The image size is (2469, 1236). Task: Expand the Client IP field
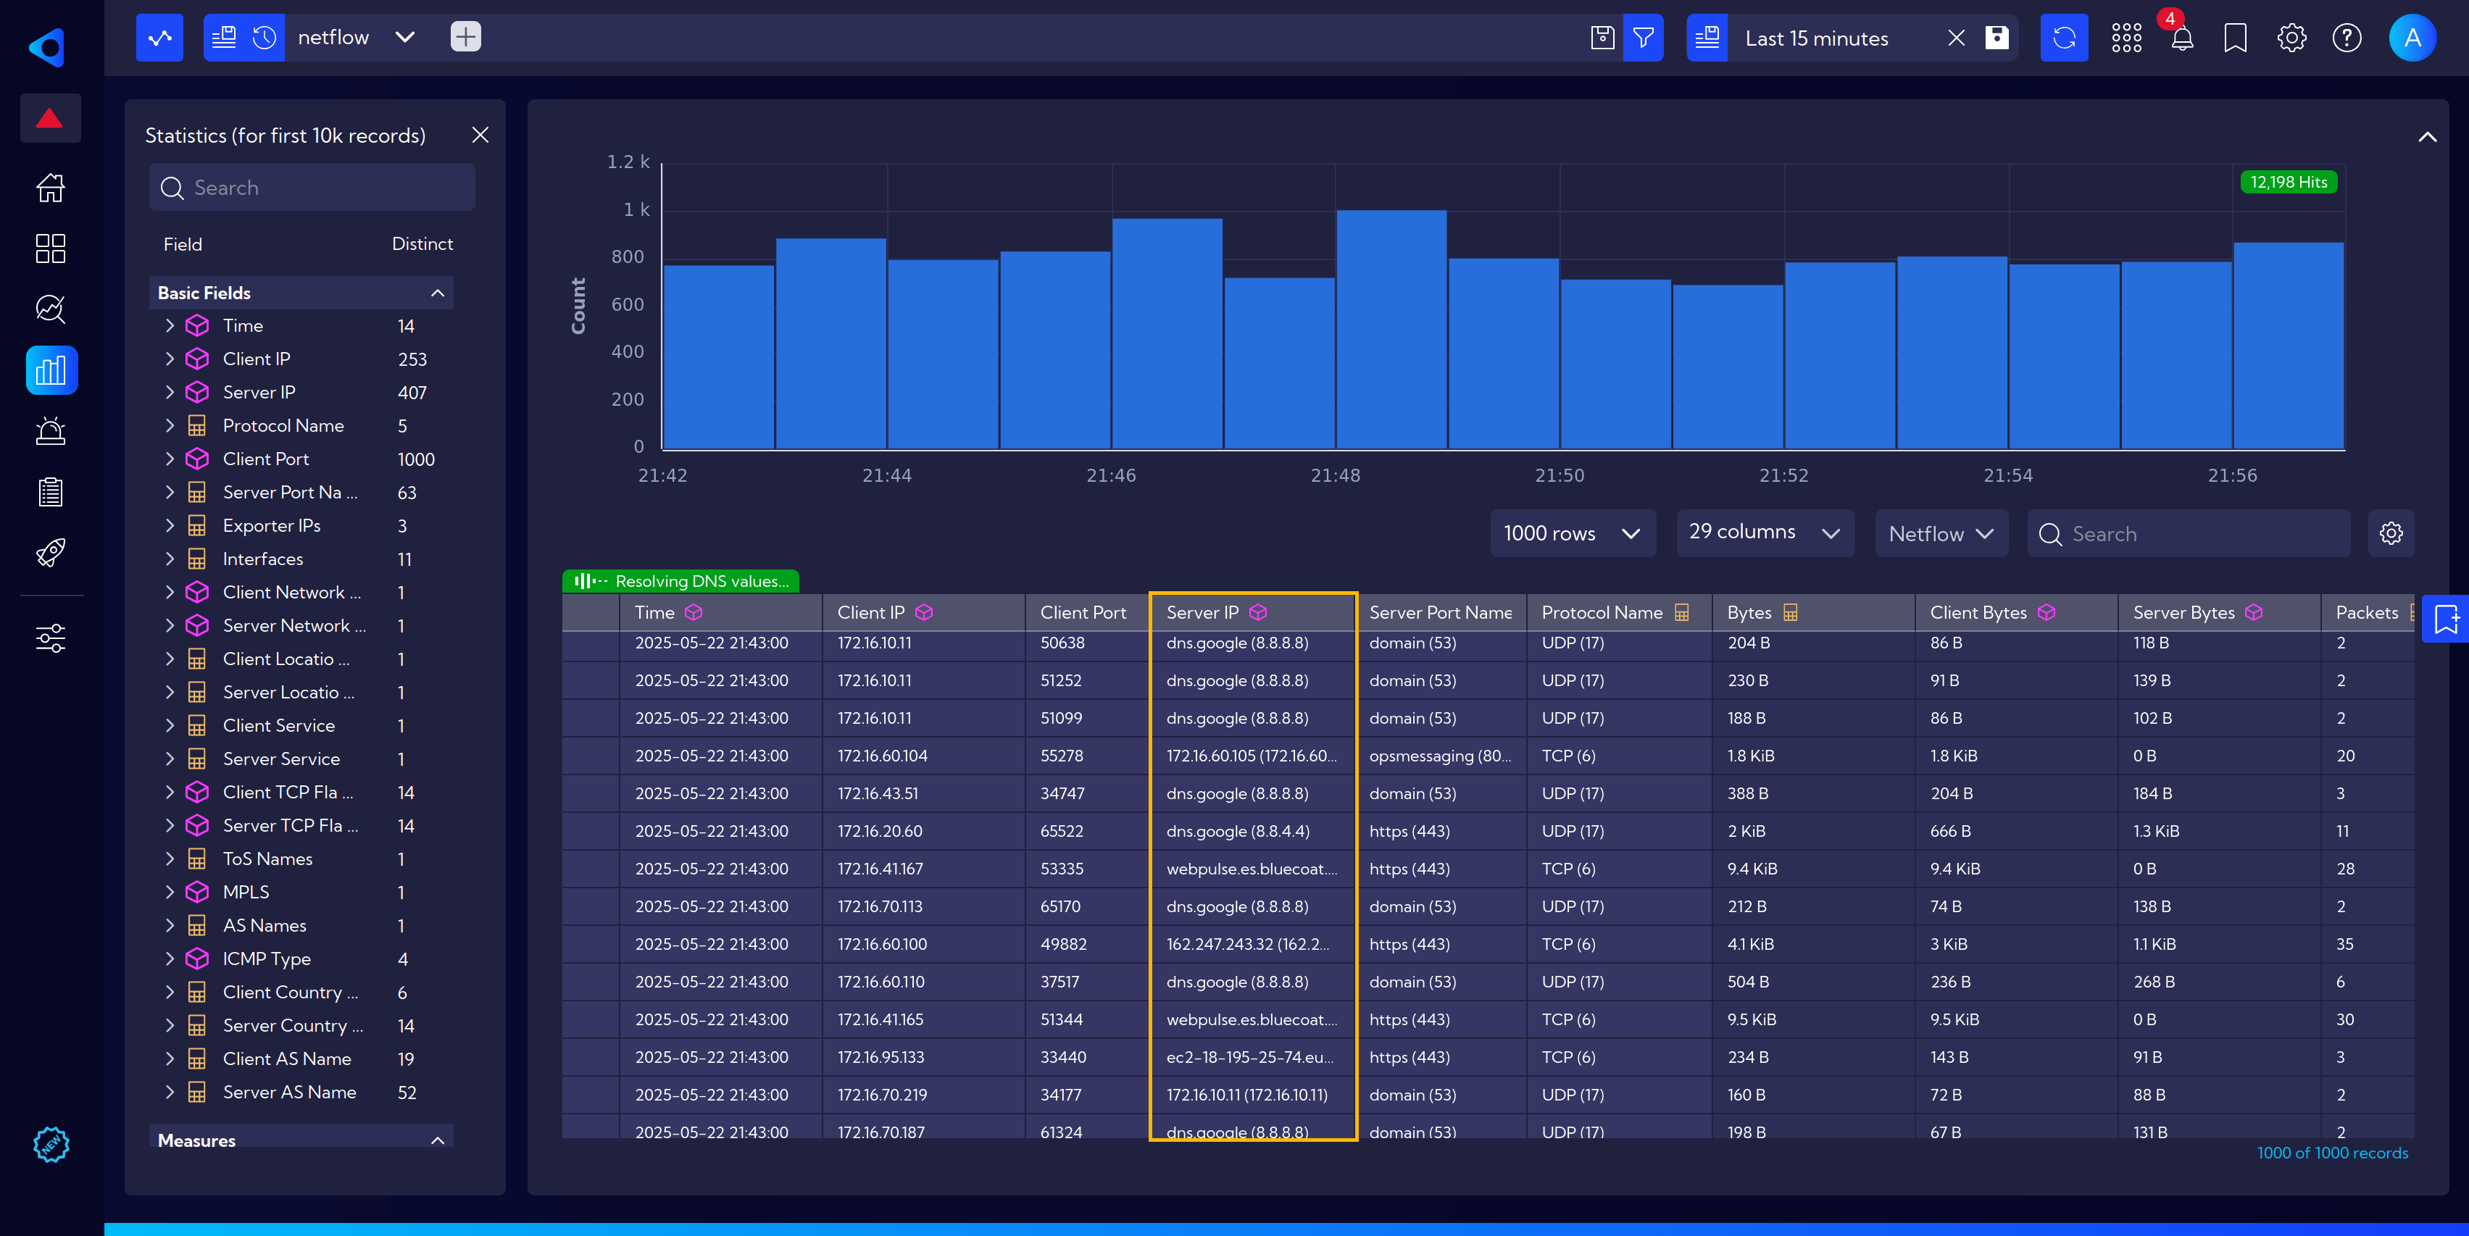pos(170,359)
